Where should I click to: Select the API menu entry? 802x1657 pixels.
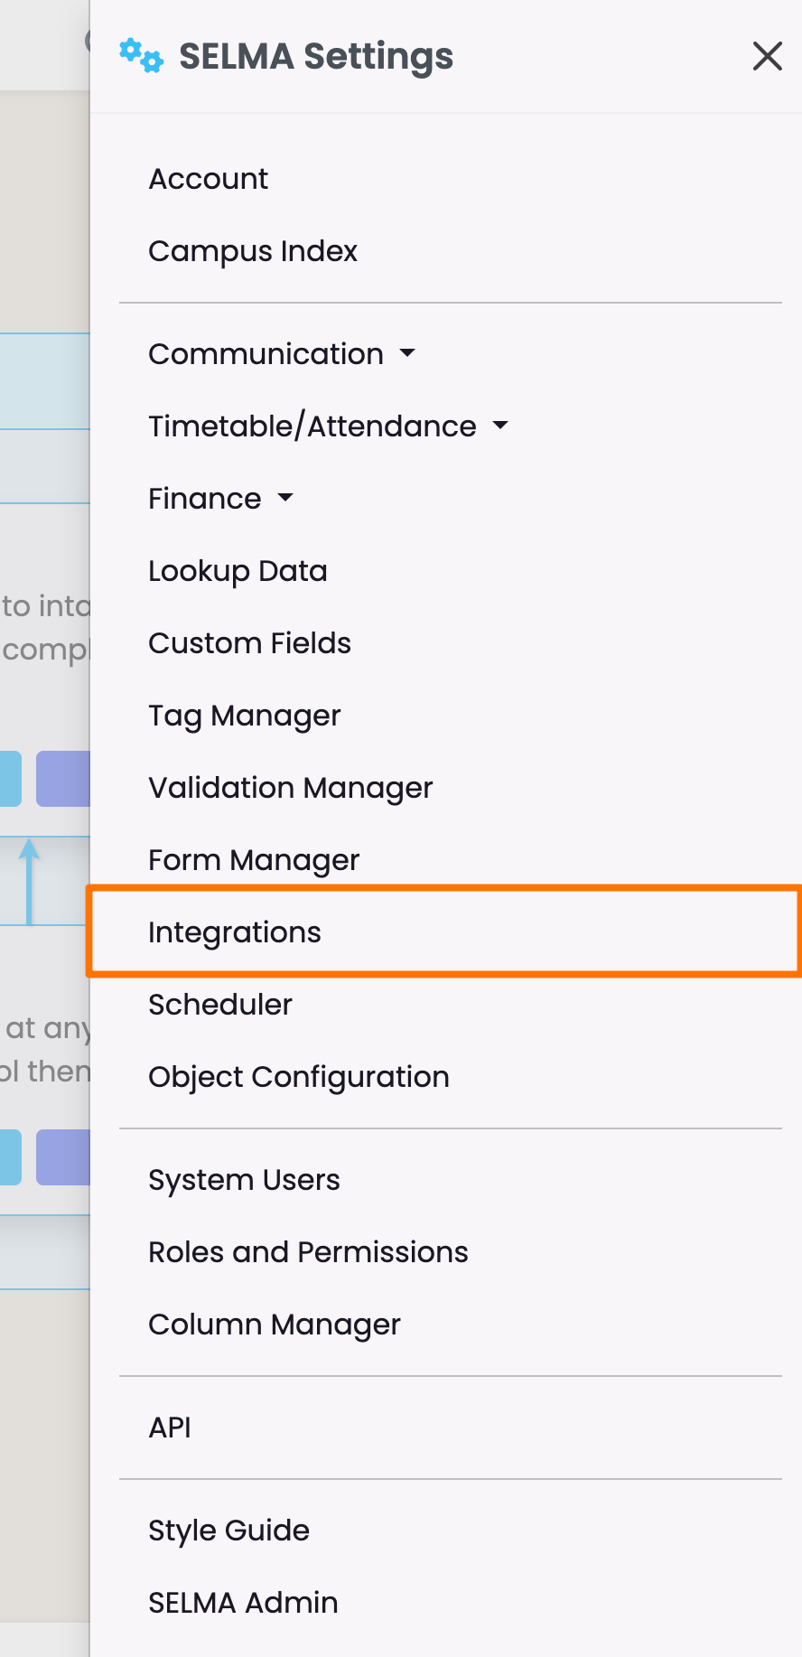pyautogui.click(x=170, y=1428)
